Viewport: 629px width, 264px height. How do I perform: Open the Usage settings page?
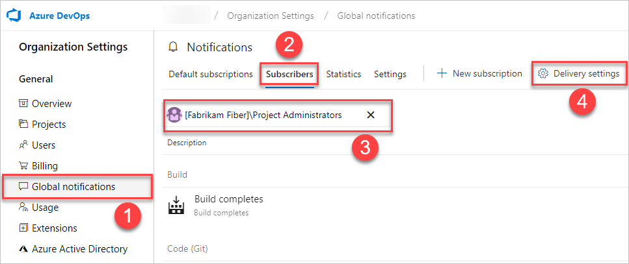coord(46,208)
